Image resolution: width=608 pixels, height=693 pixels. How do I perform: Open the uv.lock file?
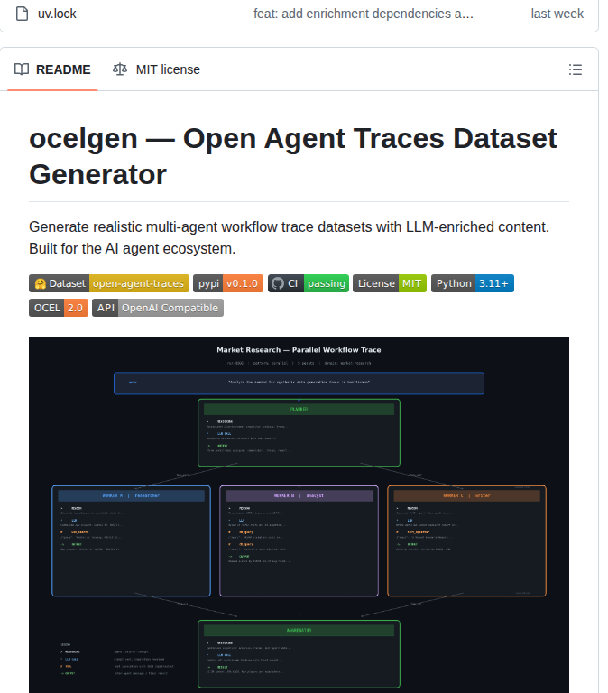pos(57,14)
